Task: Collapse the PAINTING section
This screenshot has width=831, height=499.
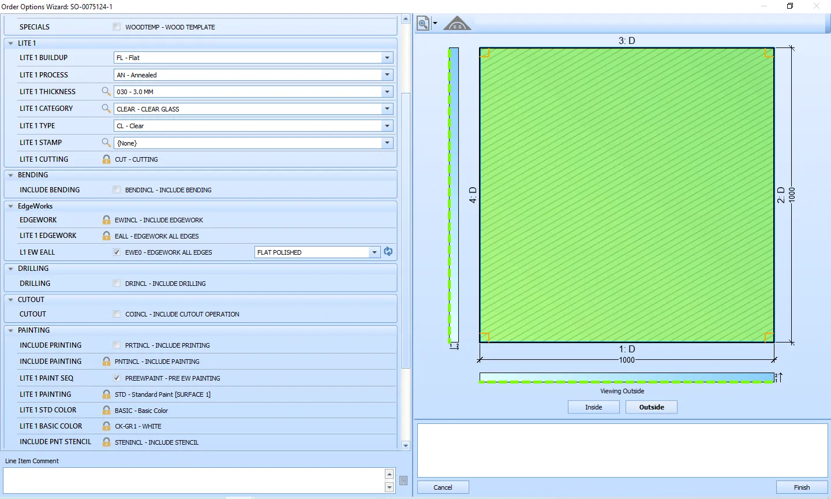Action: [11, 330]
